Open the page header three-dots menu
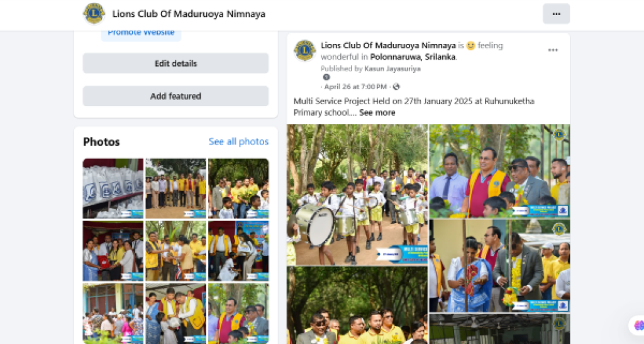This screenshot has height=344, width=644. click(x=556, y=14)
